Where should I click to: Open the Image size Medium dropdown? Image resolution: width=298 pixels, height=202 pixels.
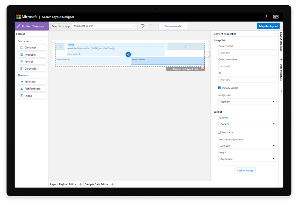tap(247, 101)
